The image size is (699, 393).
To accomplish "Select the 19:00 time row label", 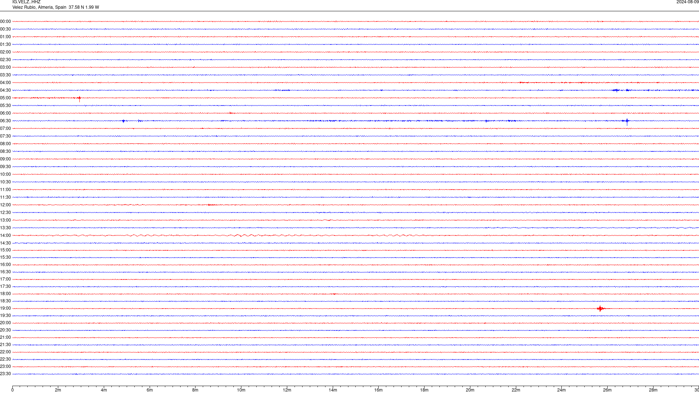I will [5, 308].
